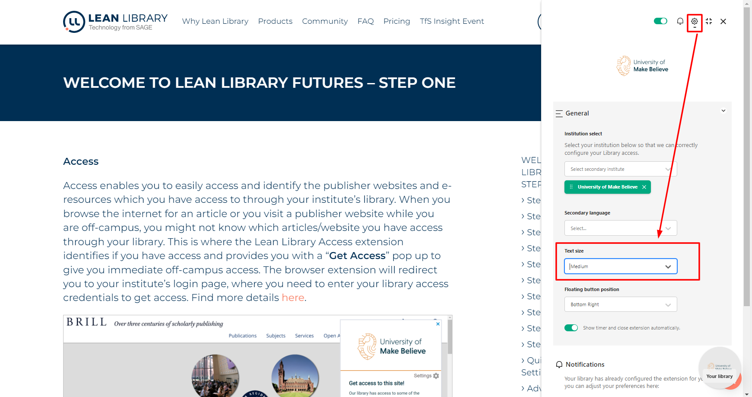Click the General section hamburger icon
Viewport: 752px width, 397px height.
tap(559, 113)
